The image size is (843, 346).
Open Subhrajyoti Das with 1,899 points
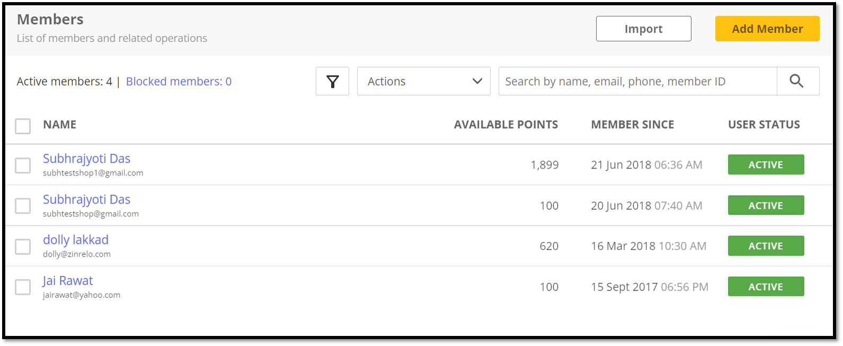click(x=86, y=159)
